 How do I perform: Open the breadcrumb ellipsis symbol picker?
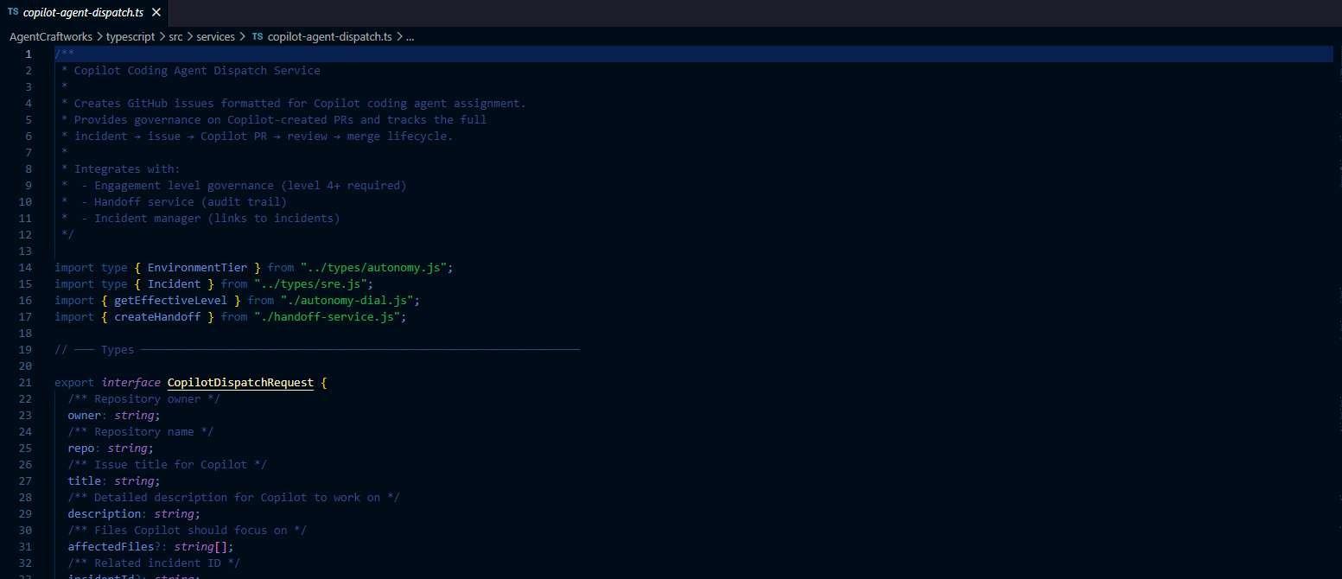[410, 37]
